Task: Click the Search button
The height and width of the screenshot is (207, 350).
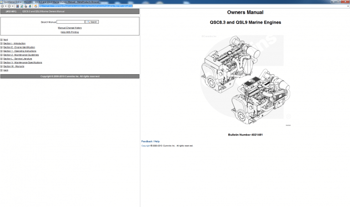Action: [x=92, y=22]
